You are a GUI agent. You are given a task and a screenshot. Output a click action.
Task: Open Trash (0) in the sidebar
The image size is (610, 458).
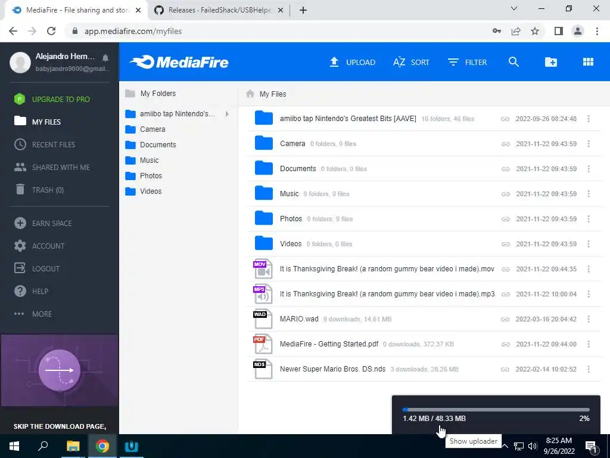tap(39, 190)
